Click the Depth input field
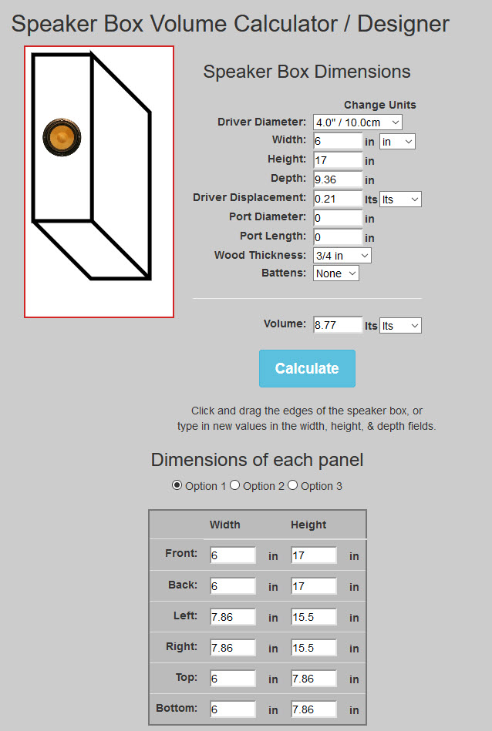This screenshot has height=731, width=492. point(338,179)
